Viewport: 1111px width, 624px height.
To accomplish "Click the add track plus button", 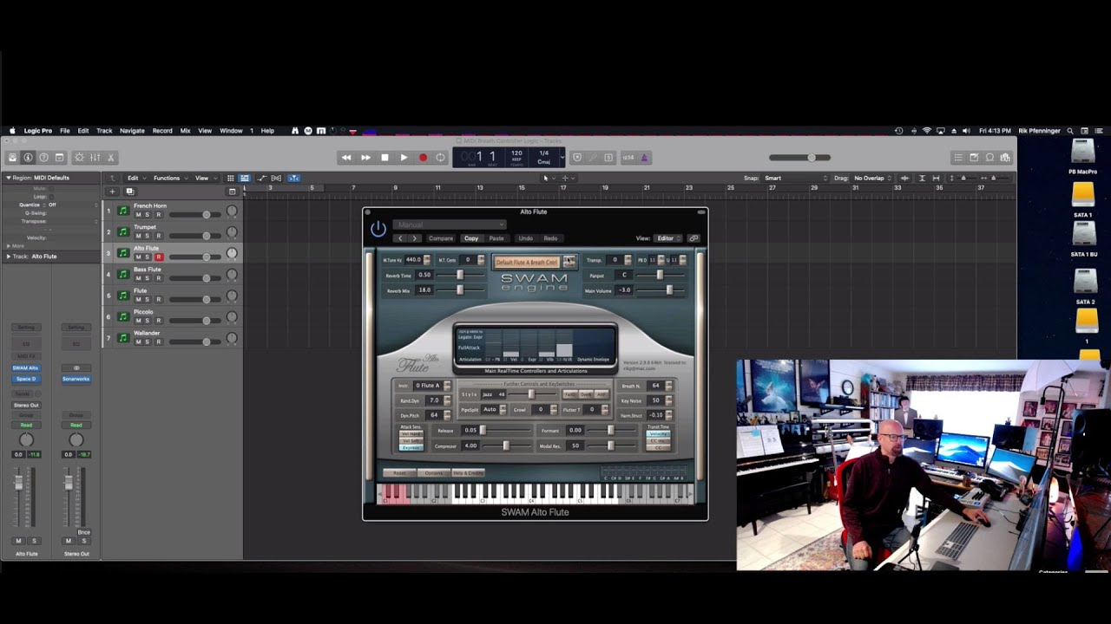I will click(x=112, y=192).
